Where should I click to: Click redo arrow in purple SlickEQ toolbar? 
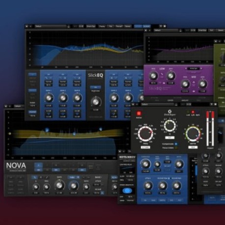pos(149,30)
